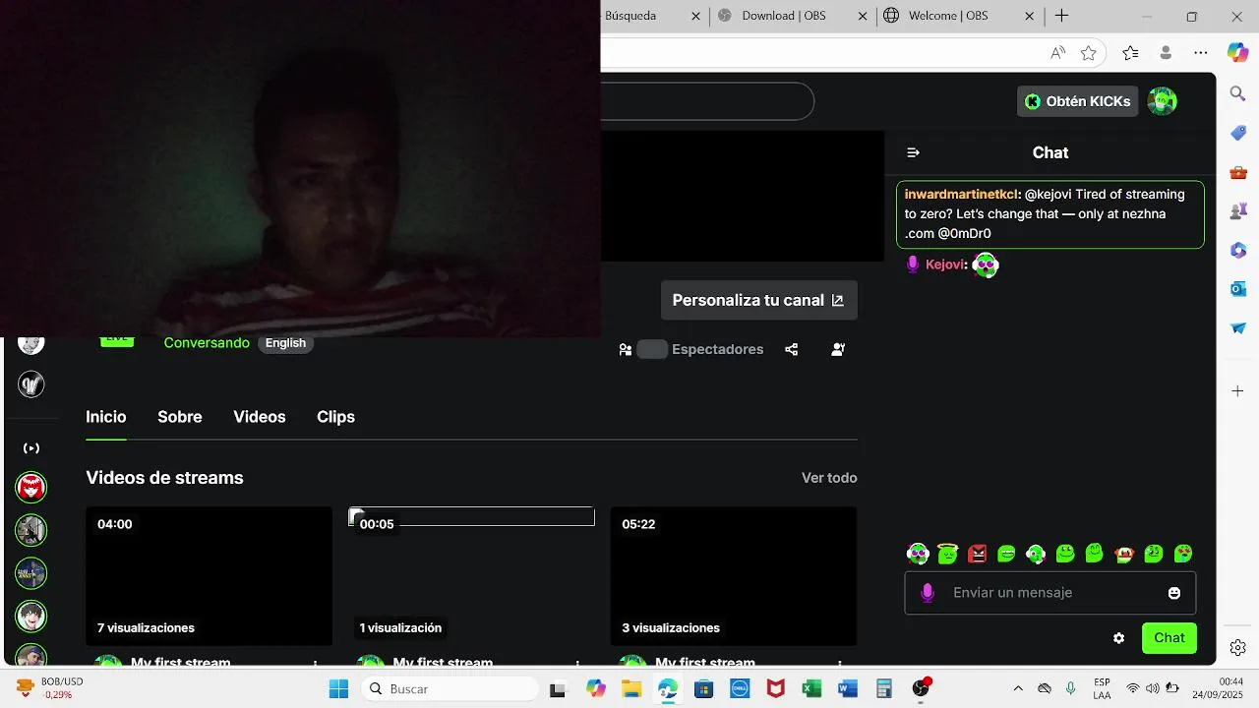The height and width of the screenshot is (708, 1259).
Task: Click the taskbar Buscar search box
Action: [449, 688]
